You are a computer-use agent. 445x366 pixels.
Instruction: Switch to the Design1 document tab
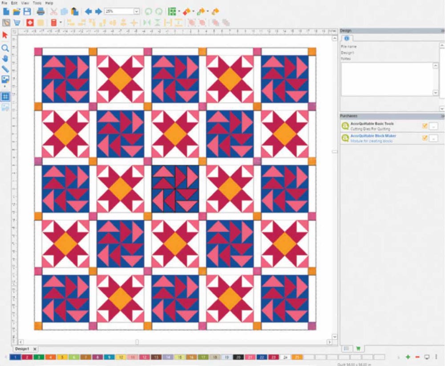(x=22, y=349)
